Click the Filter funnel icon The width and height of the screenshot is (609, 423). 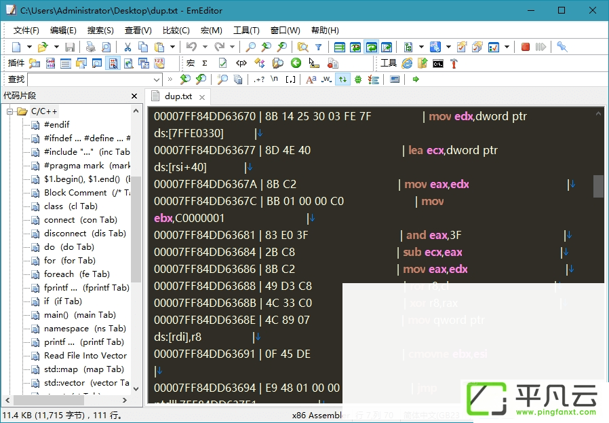click(x=319, y=47)
